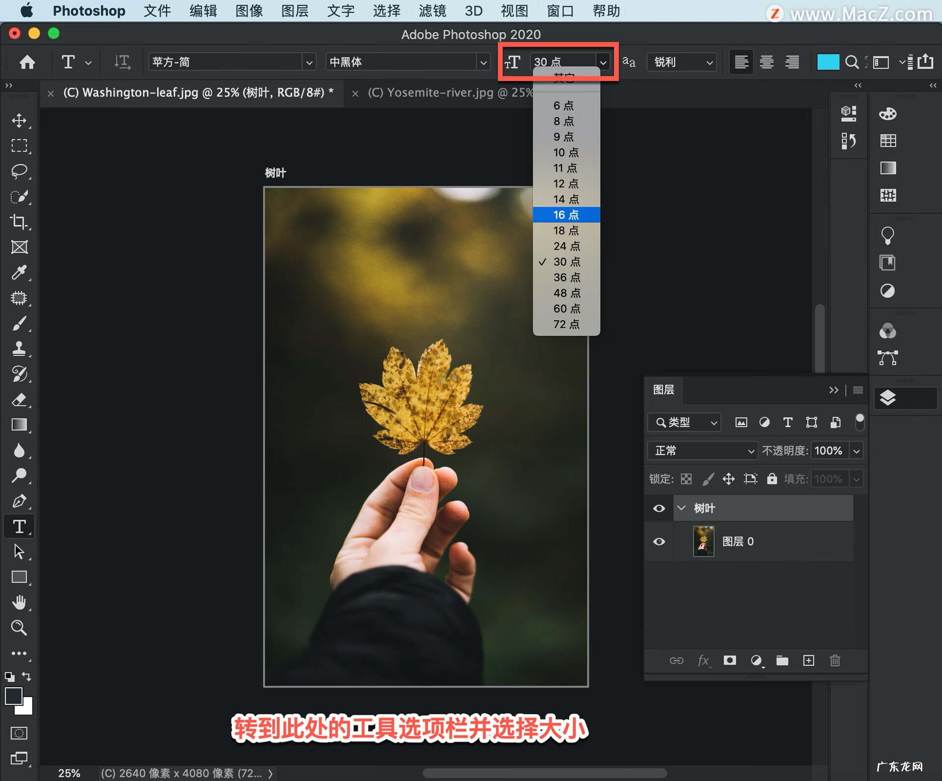Click the 图层 0 layer thumbnail

click(x=704, y=541)
